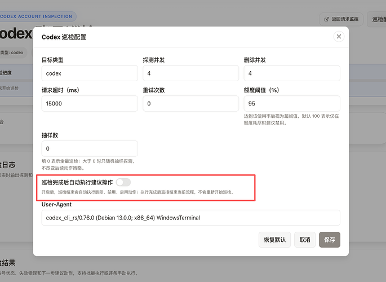Toggle 巡检完成后自动执行建议操作 switch
Image resolution: width=386 pixels, height=282 pixels.
point(123,182)
